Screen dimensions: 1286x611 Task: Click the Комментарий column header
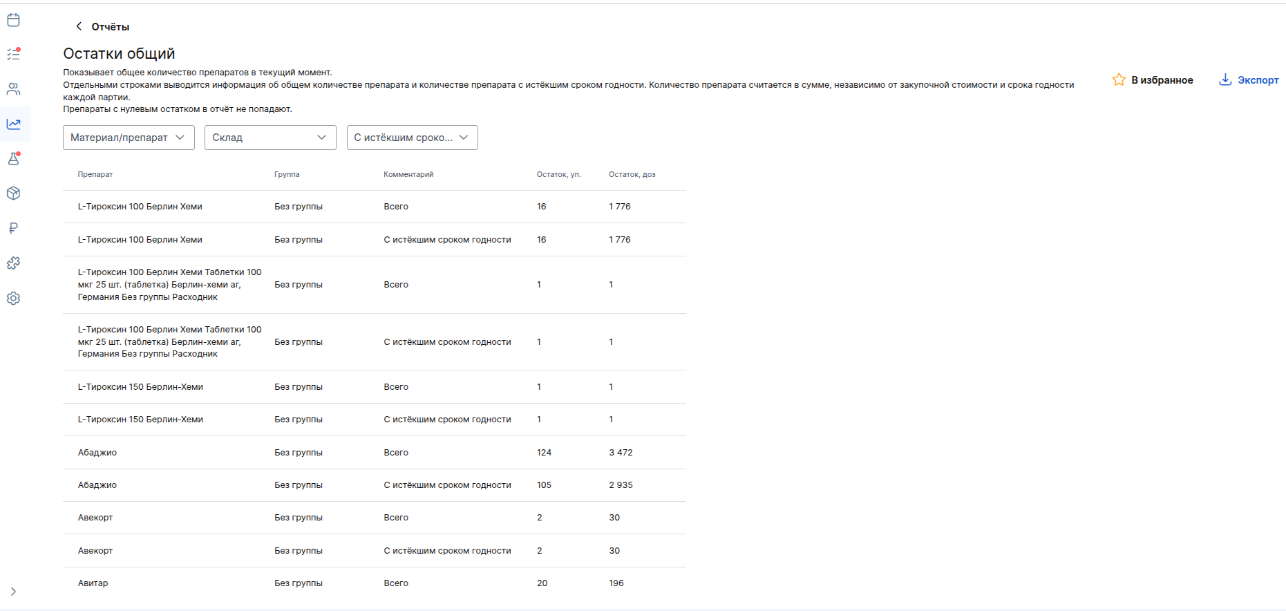(408, 174)
